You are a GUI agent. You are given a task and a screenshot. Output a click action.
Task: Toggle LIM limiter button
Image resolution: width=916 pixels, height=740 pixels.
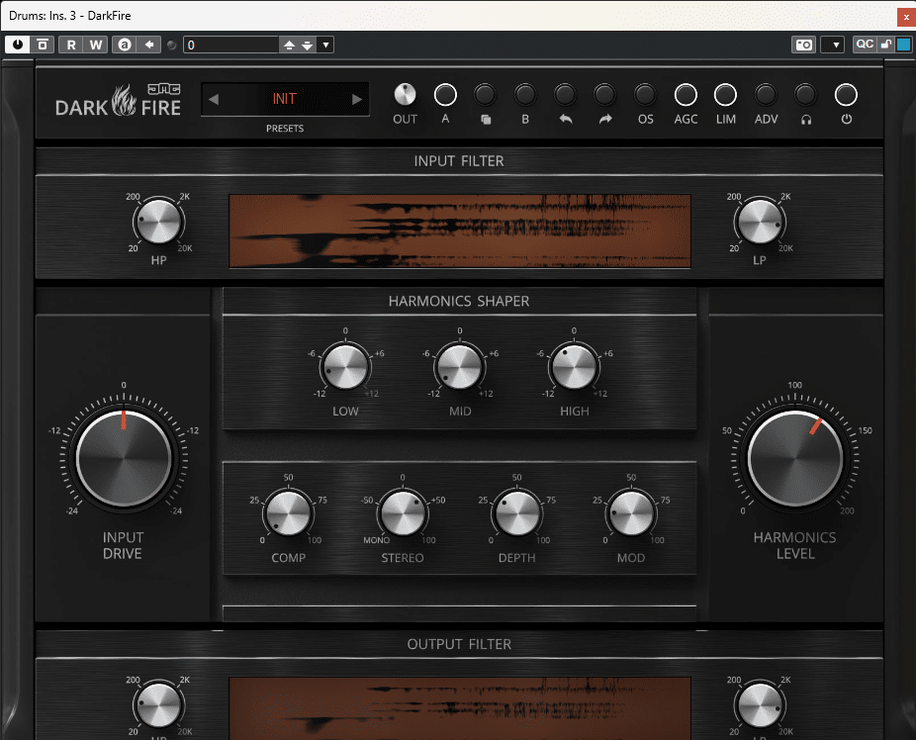coord(725,95)
